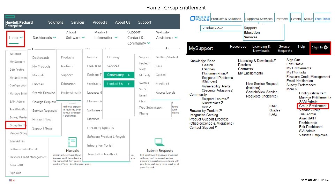Open Licensing & Downloads in MySupport bar
The height and width of the screenshot is (188, 335).
[261, 49]
